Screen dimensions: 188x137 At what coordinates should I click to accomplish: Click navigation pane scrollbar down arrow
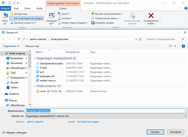(30, 105)
